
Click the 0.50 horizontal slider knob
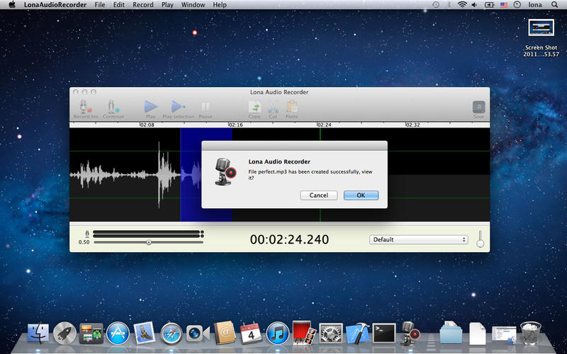tap(149, 242)
